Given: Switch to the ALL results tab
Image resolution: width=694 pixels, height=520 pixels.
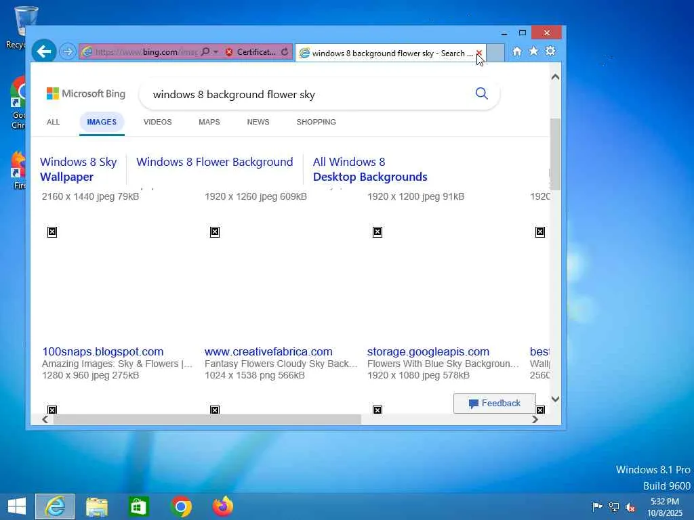Looking at the screenshot, I should [53, 122].
